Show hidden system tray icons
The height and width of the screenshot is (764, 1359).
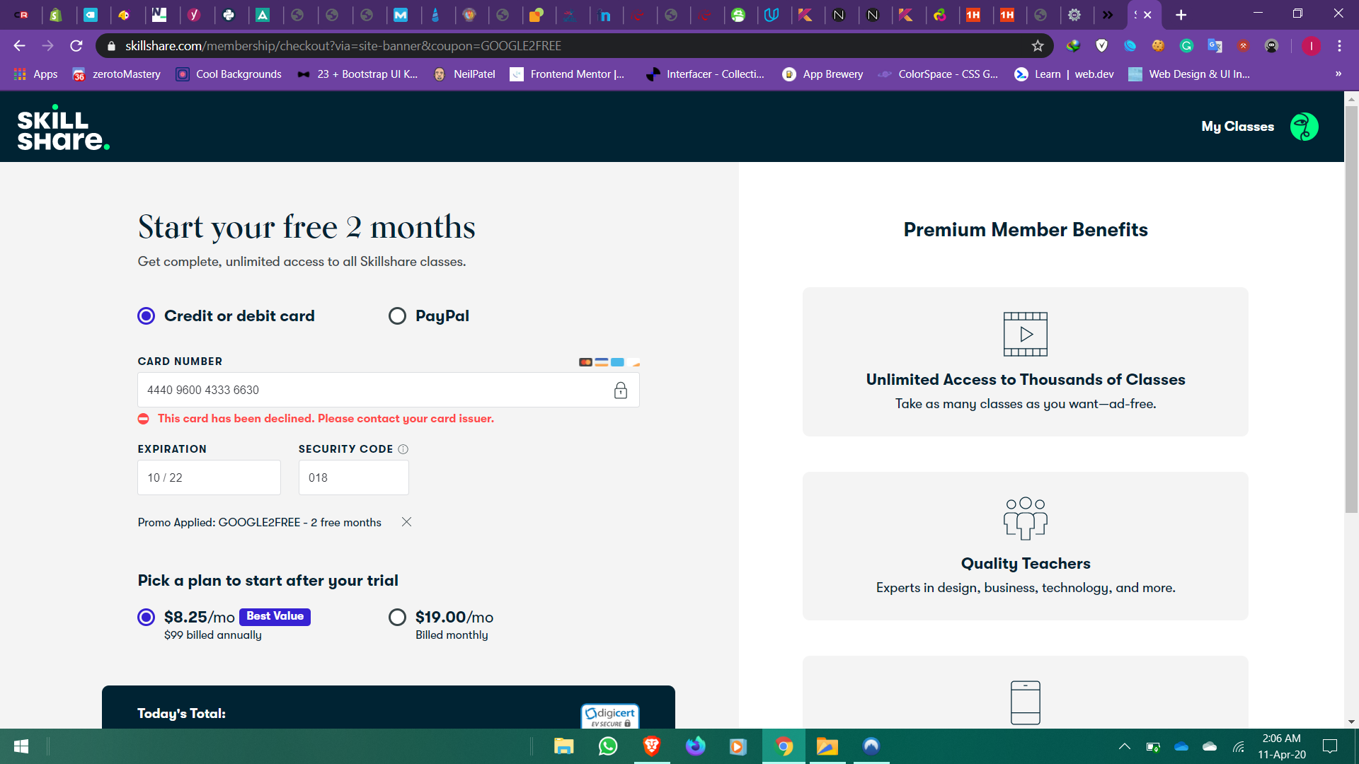coord(1124,746)
